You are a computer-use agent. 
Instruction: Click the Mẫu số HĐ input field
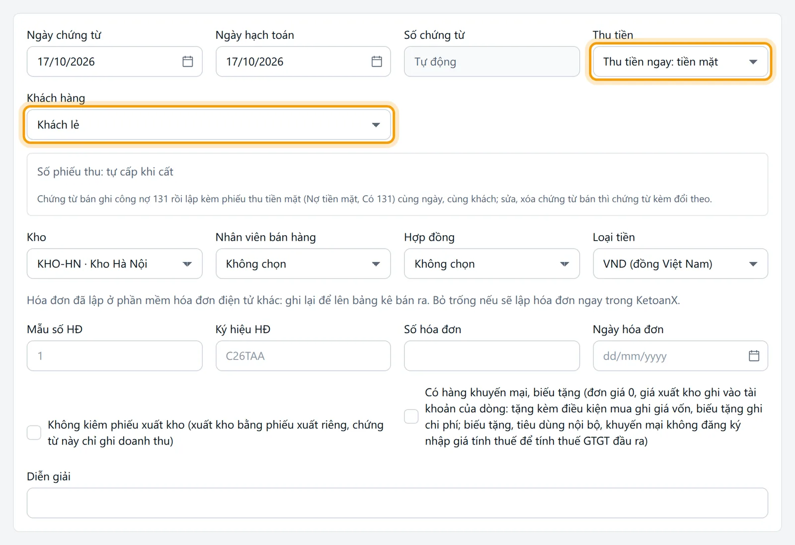tap(114, 356)
